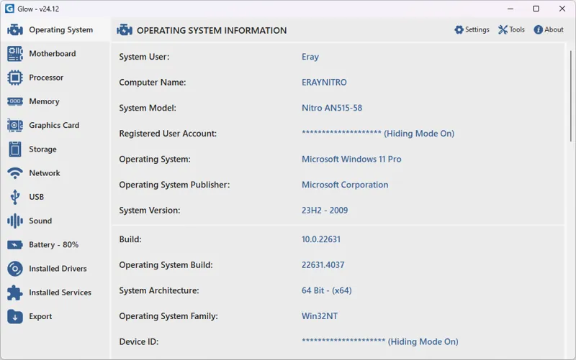
Task: Open the Tools menu label
Action: coord(517,29)
